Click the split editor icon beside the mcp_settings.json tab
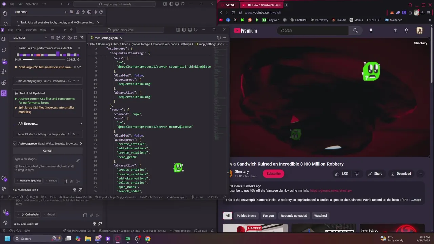Image resolution: width=434 pixels, height=244 pixels. 219,38
